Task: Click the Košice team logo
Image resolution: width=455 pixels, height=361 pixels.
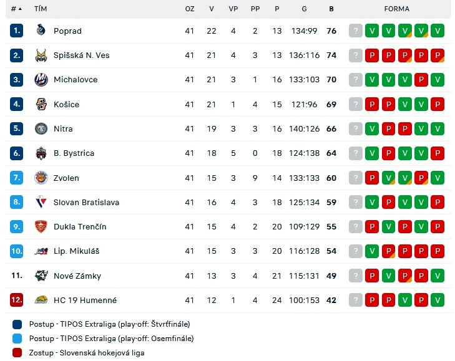Action: (41, 104)
